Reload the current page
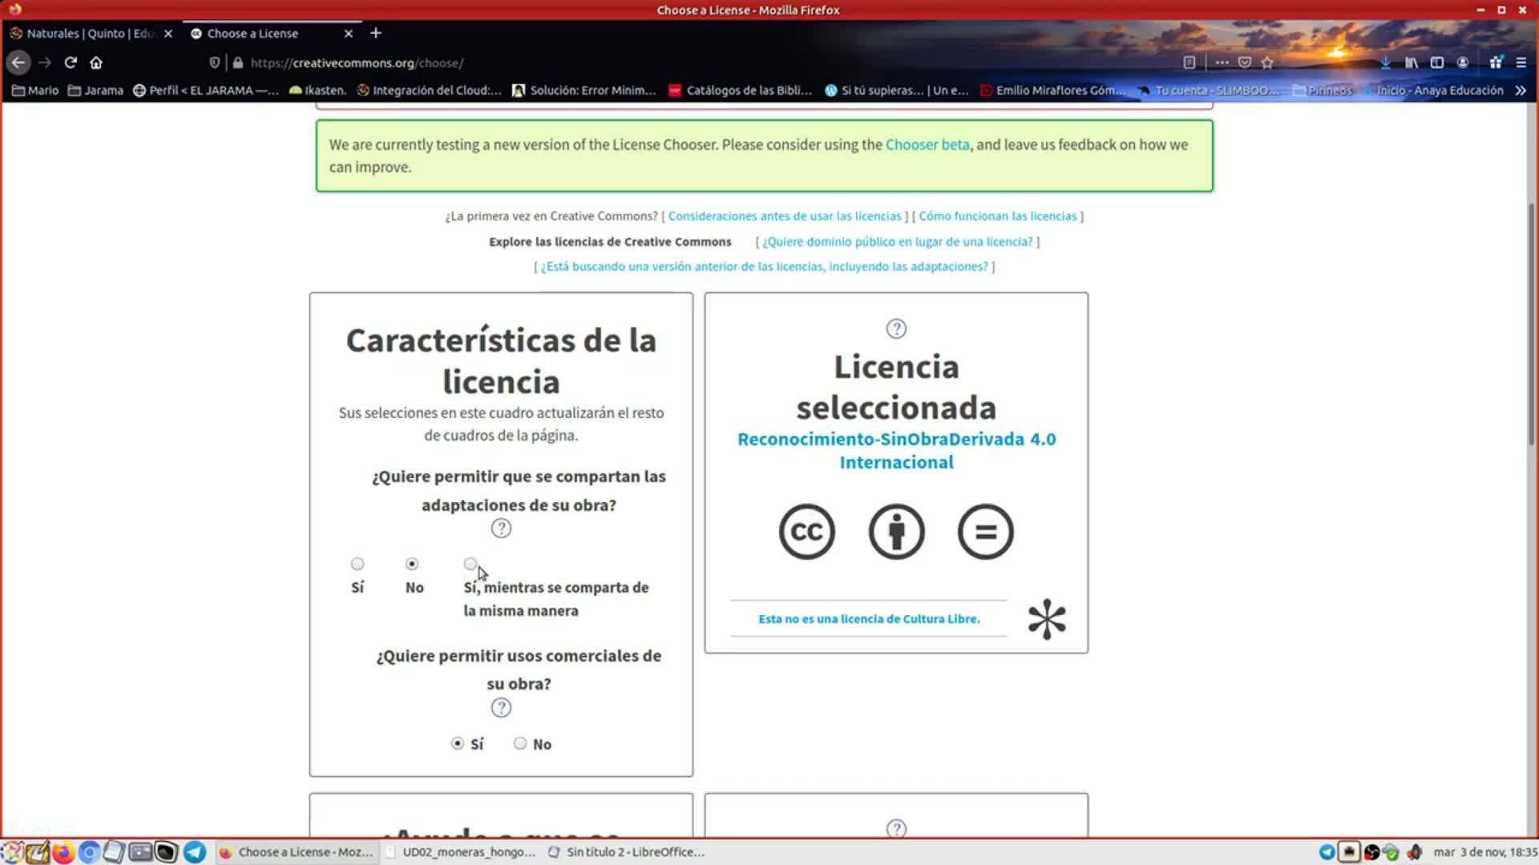This screenshot has height=865, width=1539. [71, 62]
